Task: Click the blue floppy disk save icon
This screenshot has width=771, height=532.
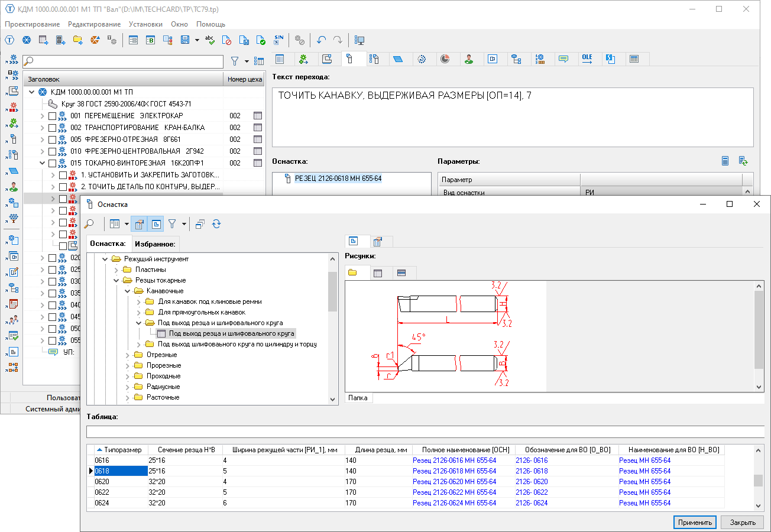Action: [185, 40]
